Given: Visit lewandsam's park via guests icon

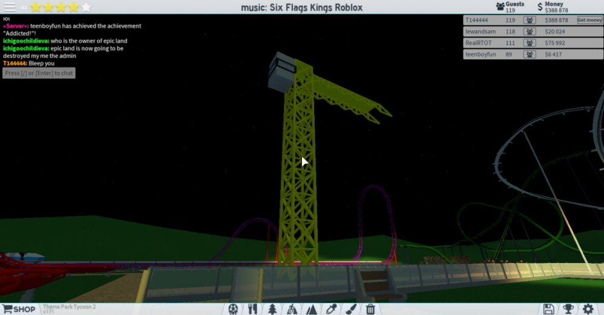Looking at the screenshot, I should tap(529, 31).
